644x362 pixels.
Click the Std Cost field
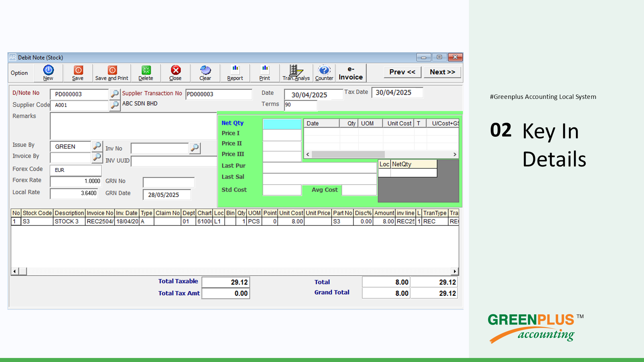(282, 190)
